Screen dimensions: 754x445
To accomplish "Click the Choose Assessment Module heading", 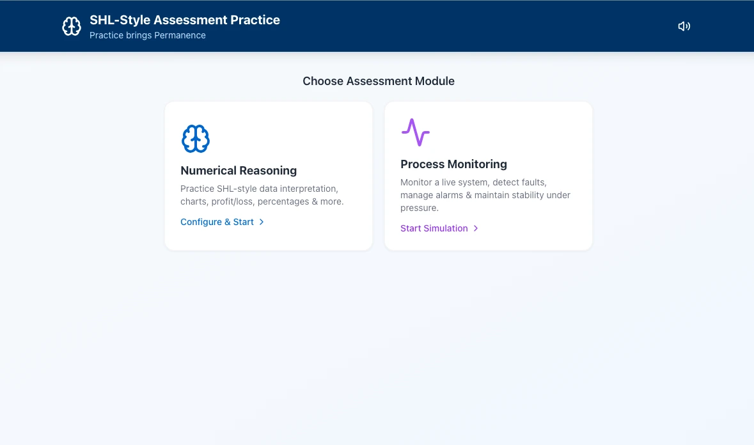I will click(379, 81).
